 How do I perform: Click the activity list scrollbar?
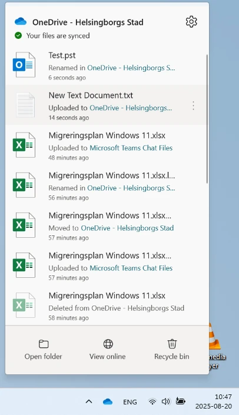coord(207,118)
